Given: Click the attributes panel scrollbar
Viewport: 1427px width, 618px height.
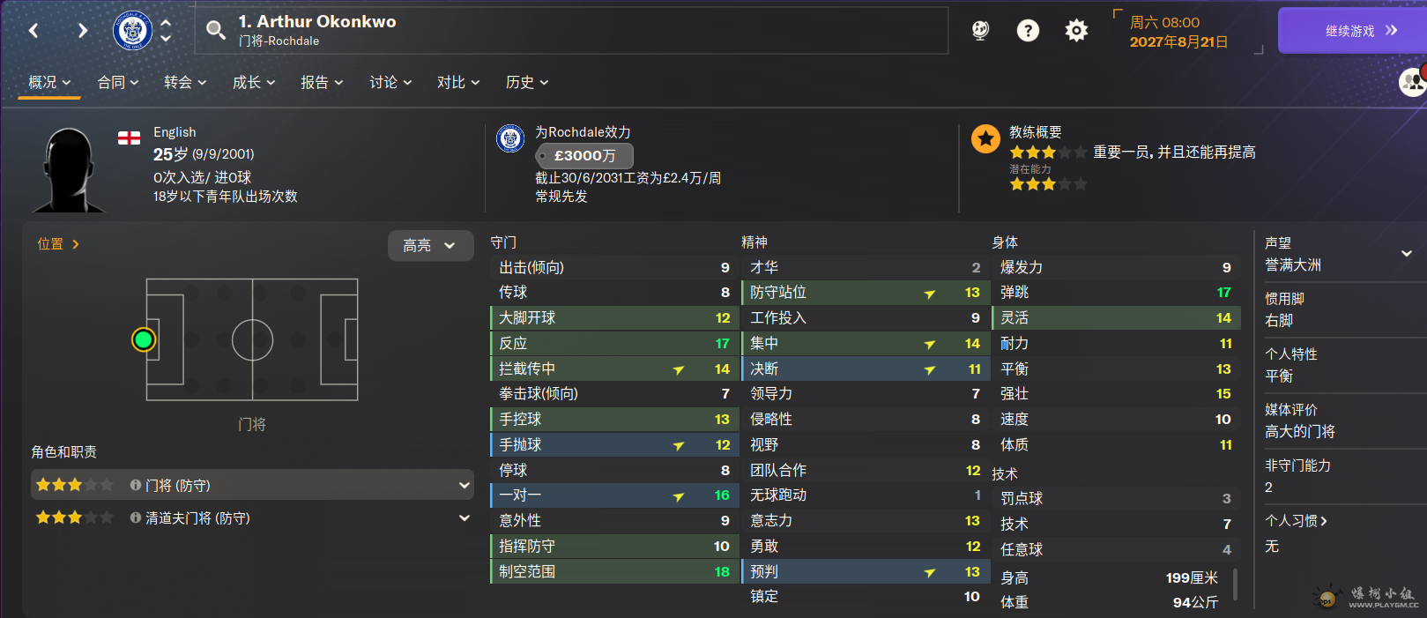Looking at the screenshot, I should tap(1235, 584).
